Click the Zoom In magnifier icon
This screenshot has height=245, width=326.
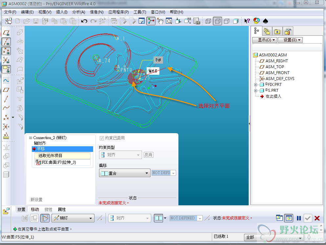[x=169, y=21]
